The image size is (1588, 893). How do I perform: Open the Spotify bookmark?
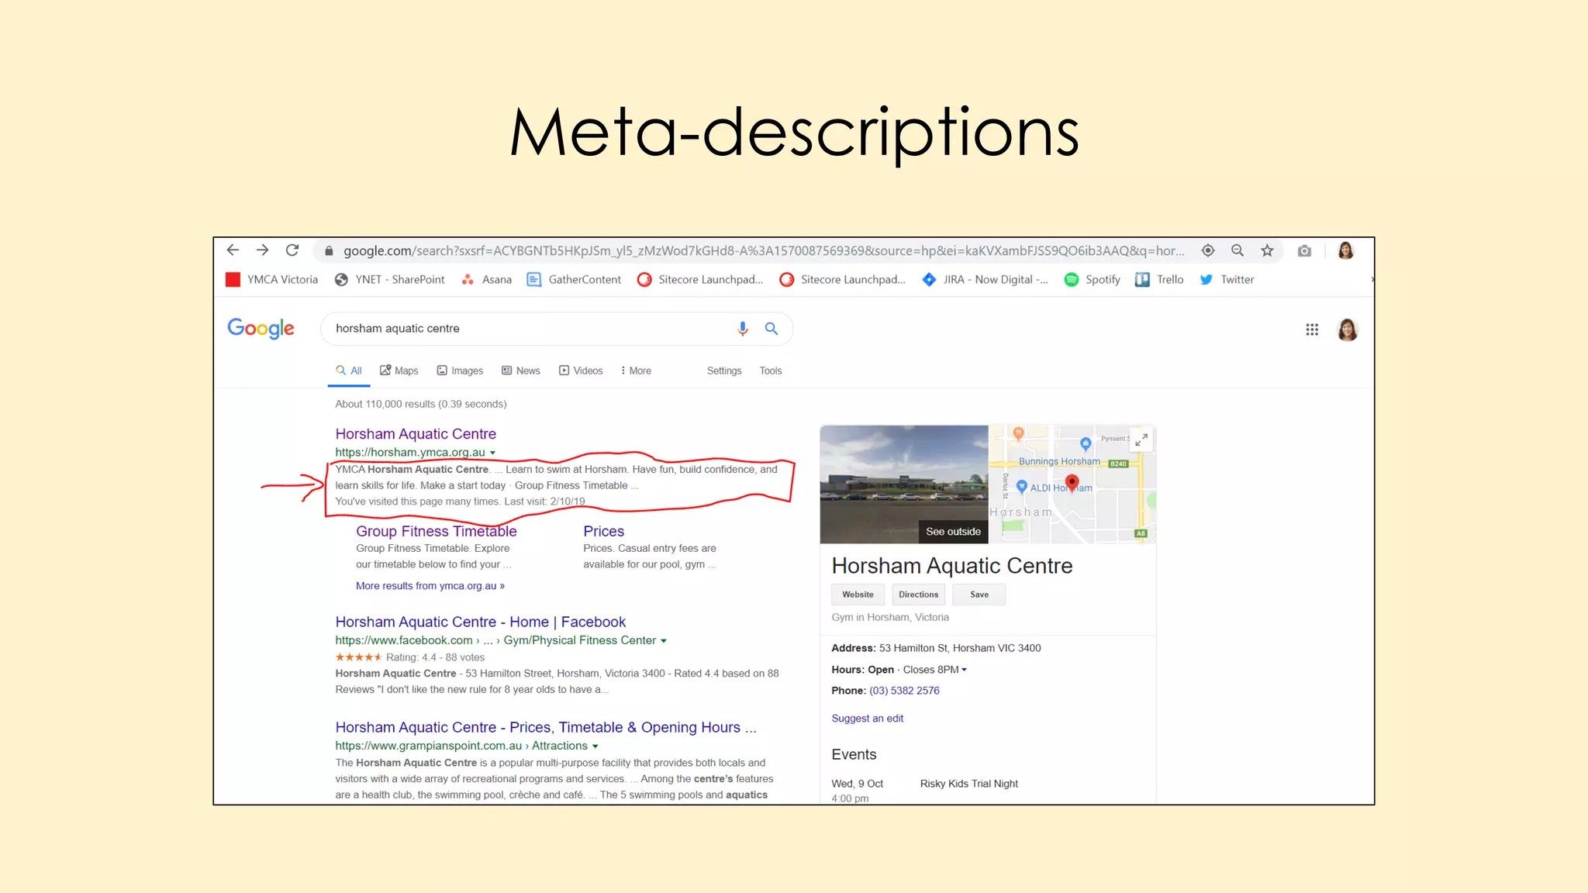click(1093, 280)
